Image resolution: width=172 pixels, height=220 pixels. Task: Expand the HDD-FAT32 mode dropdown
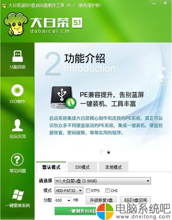(x=69, y=191)
